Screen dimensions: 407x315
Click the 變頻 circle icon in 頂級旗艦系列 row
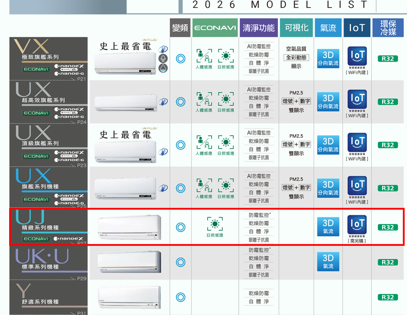pyautogui.click(x=180, y=145)
